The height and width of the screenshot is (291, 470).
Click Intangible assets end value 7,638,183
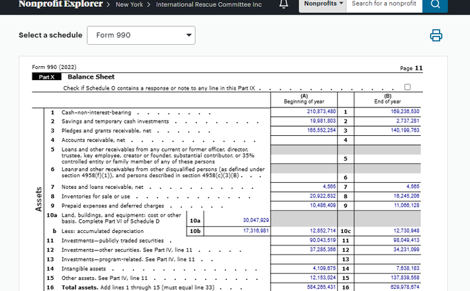click(408, 268)
